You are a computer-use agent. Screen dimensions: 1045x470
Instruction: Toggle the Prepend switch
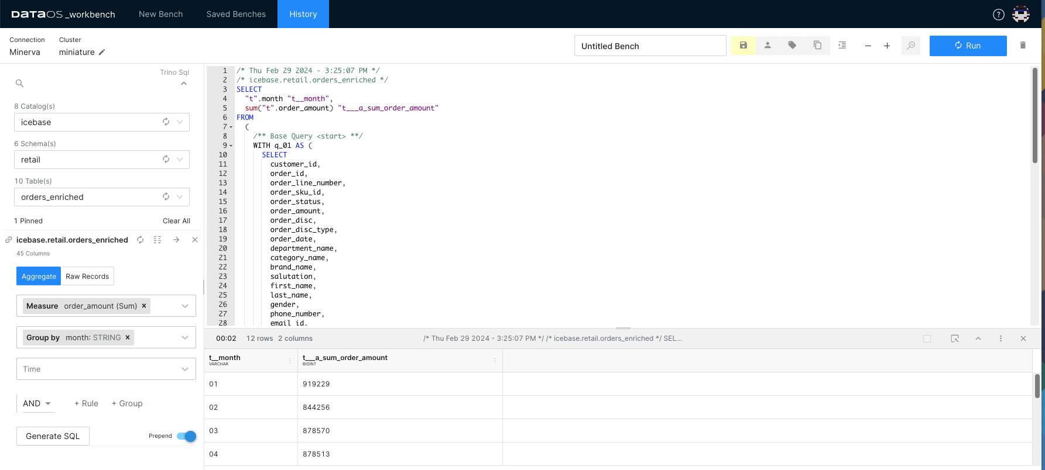coord(187,436)
